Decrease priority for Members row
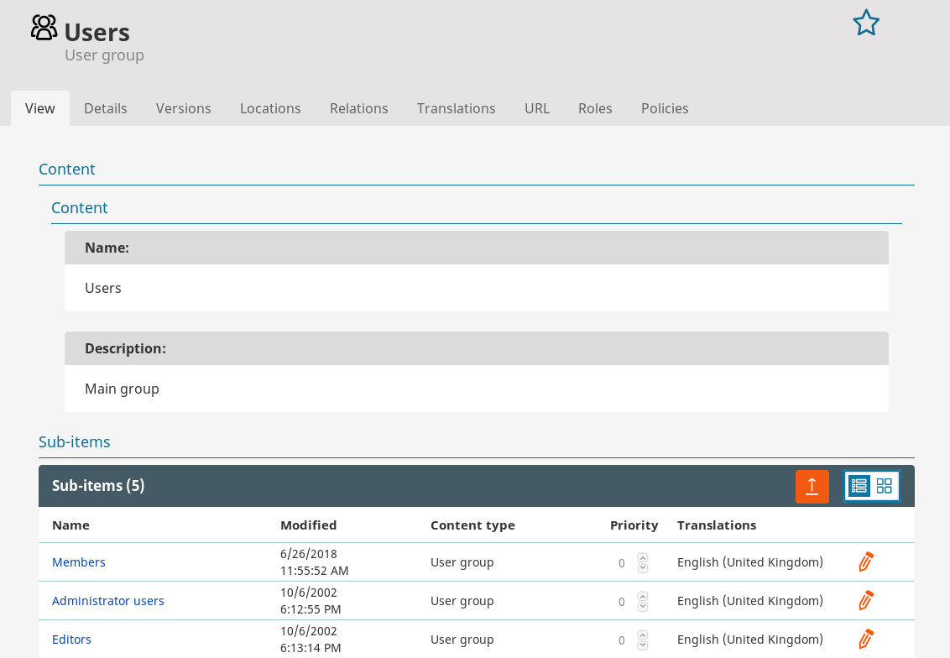The image size is (950, 658). [643, 567]
